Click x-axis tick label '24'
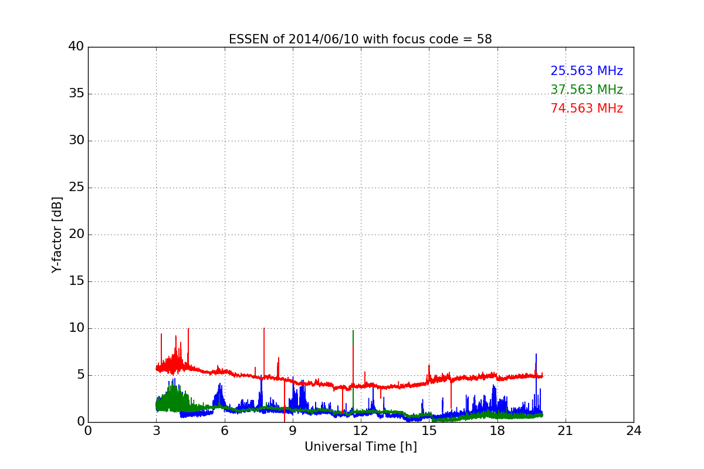Image resolution: width=704 pixels, height=469 pixels. 634,431
